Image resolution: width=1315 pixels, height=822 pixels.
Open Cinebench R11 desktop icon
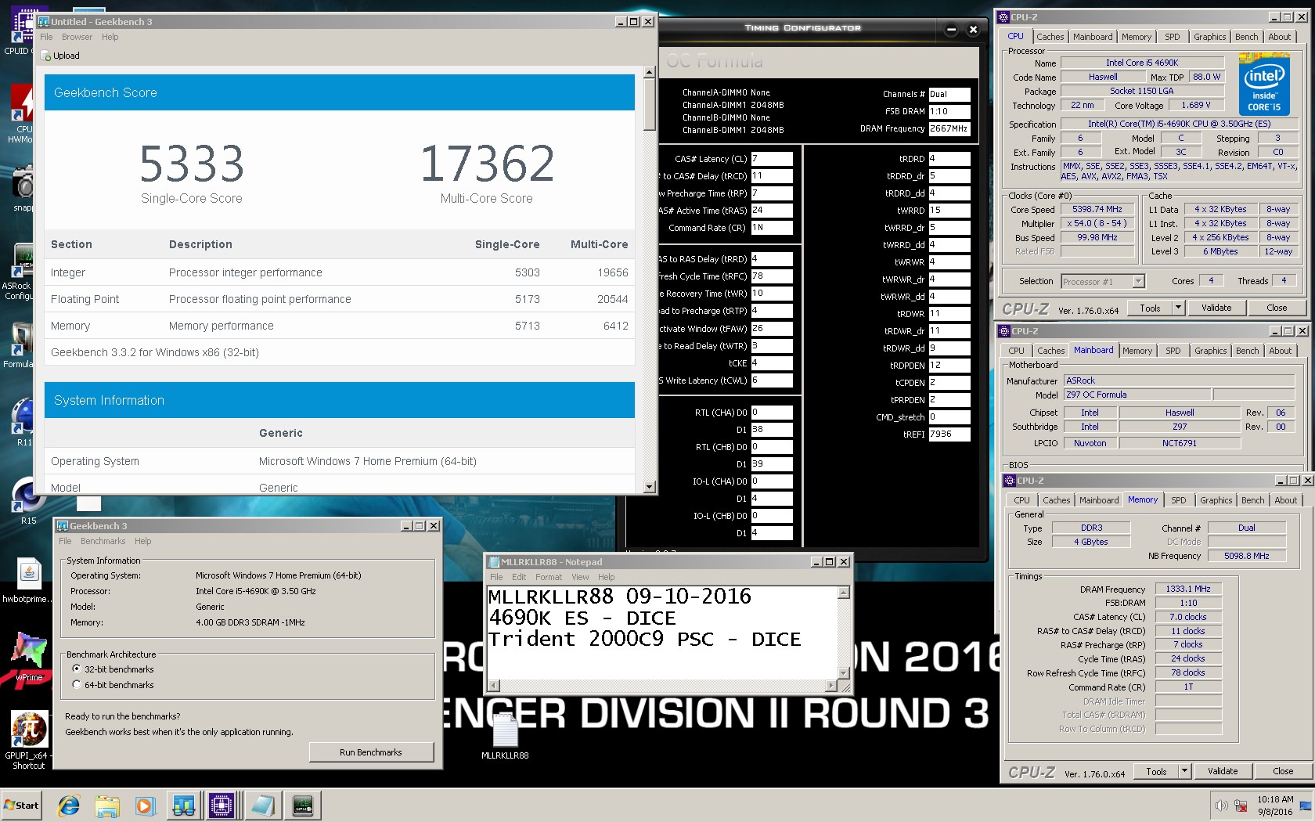25,423
